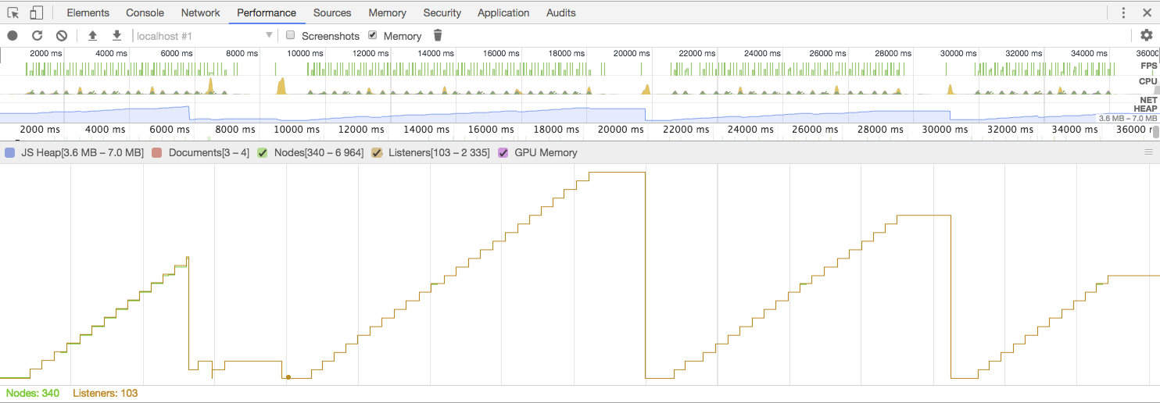The image size is (1160, 403).
Task: Click the NET overview lane label
Action: [1148, 100]
